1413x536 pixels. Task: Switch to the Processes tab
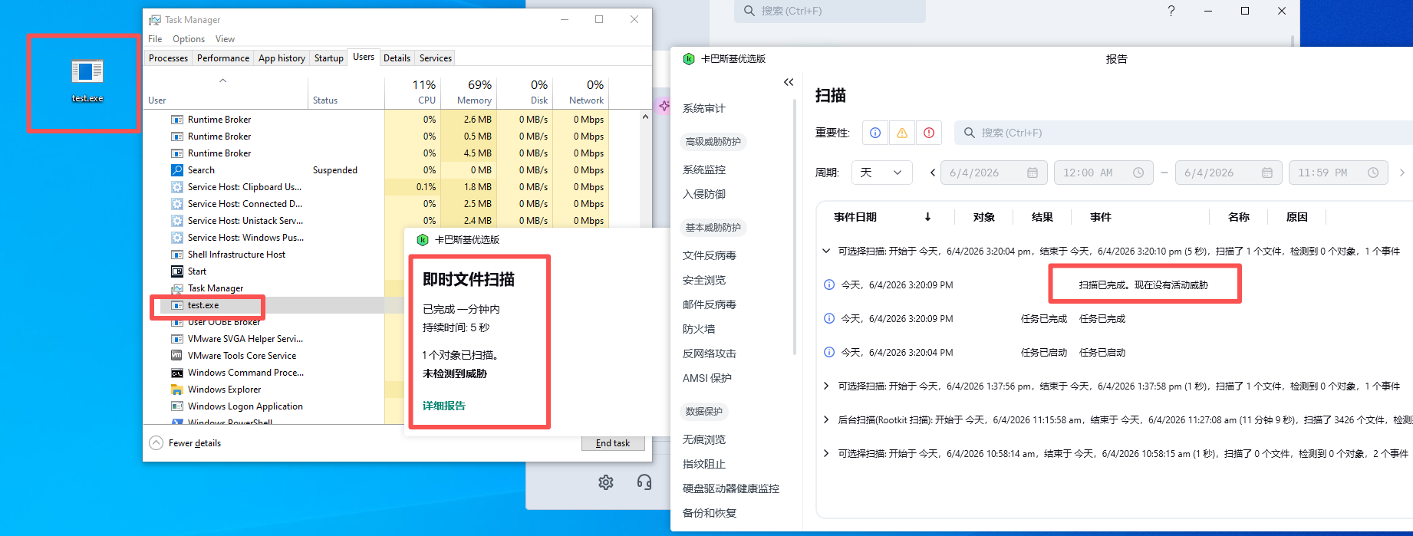tap(168, 58)
